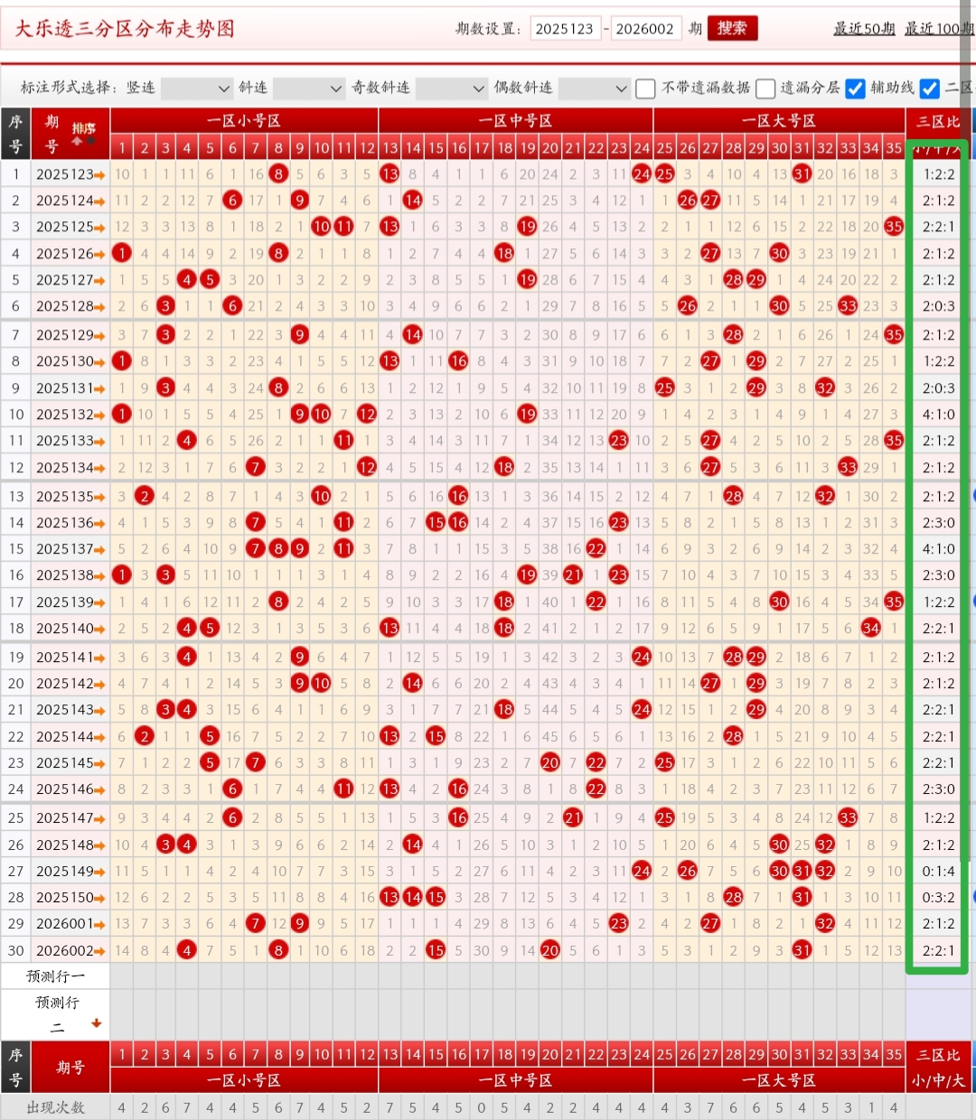Click the red down arrow in 预测行二

click(96, 1023)
